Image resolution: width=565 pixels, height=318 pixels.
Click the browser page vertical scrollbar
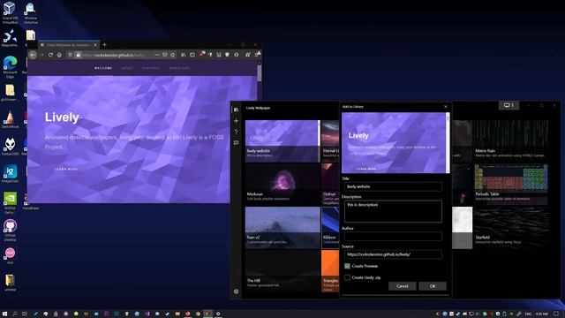(259, 73)
